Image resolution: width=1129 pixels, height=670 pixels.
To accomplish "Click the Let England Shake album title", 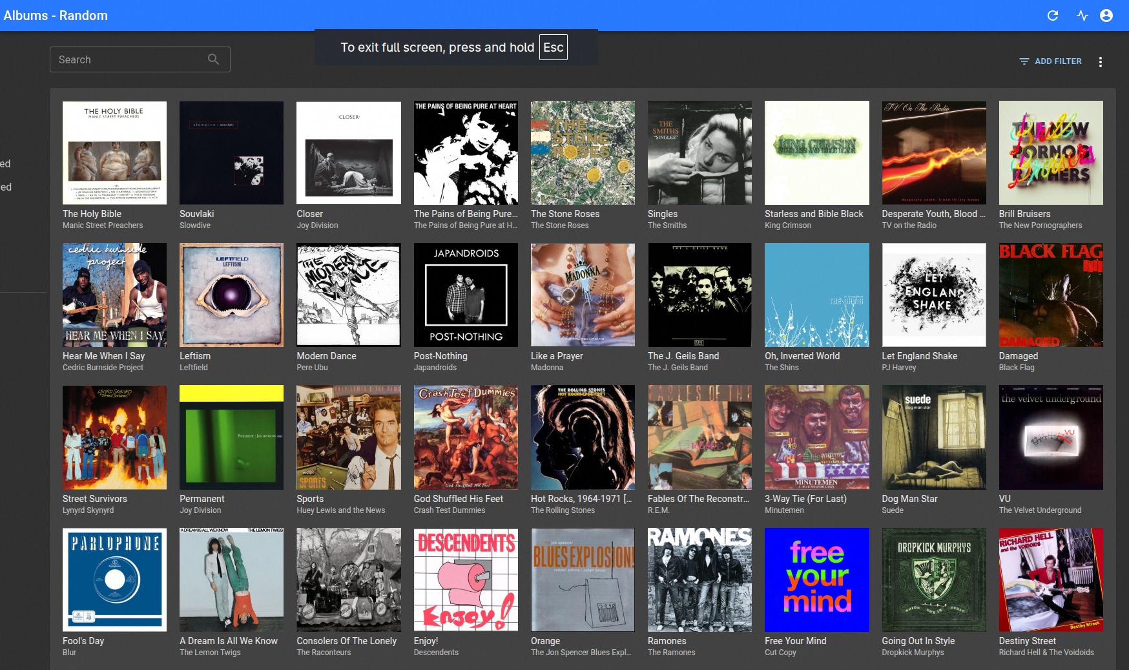I will pos(919,356).
